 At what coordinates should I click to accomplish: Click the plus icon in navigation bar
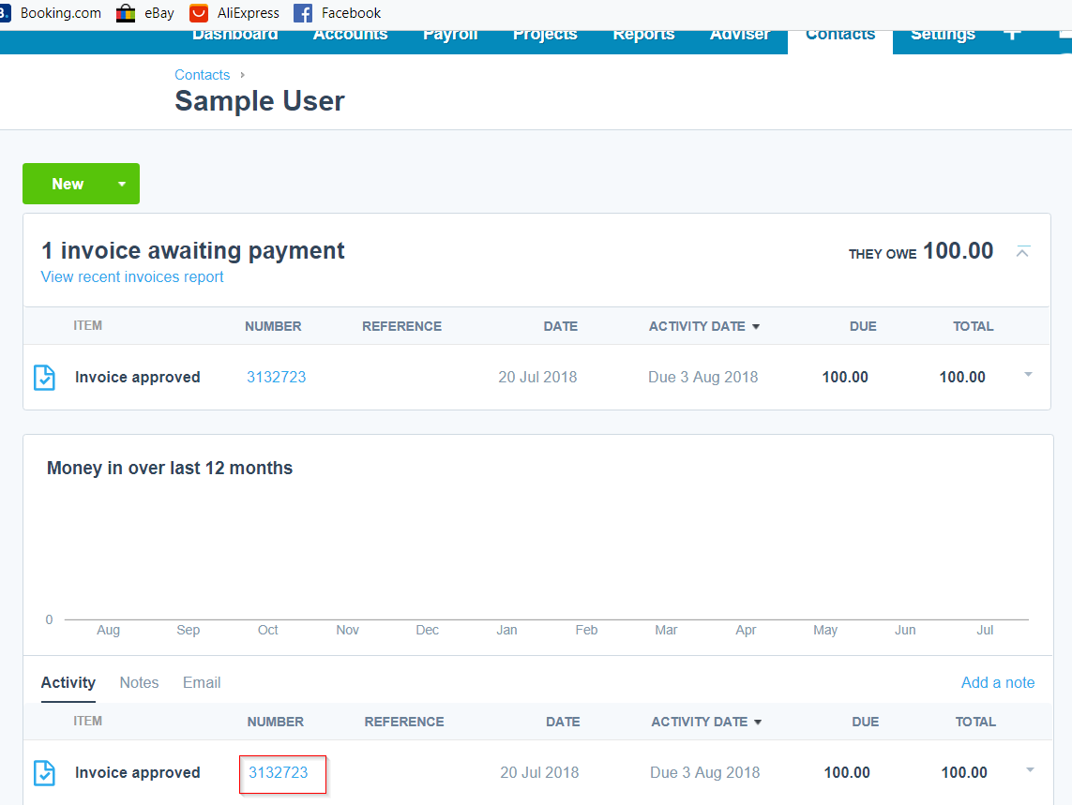(1012, 35)
